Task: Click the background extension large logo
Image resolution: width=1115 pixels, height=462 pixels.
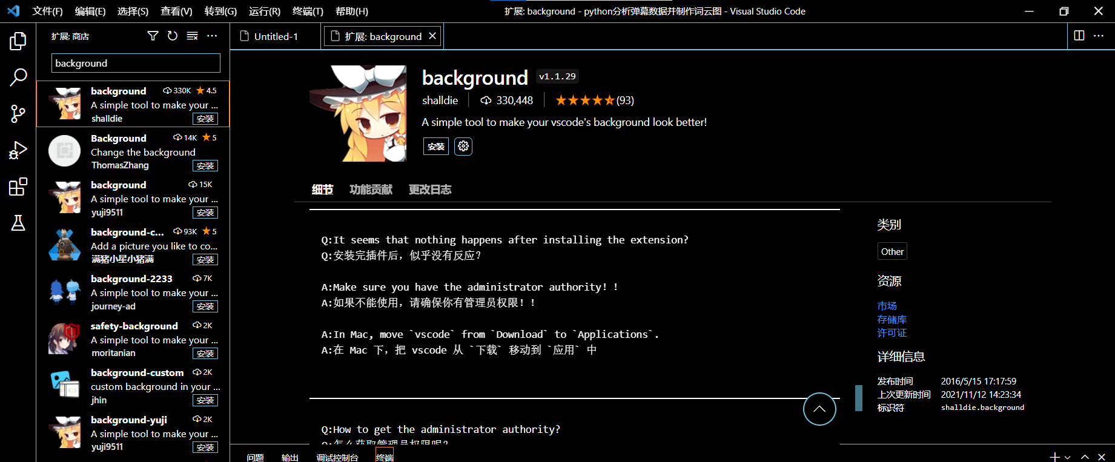Action: [358, 113]
